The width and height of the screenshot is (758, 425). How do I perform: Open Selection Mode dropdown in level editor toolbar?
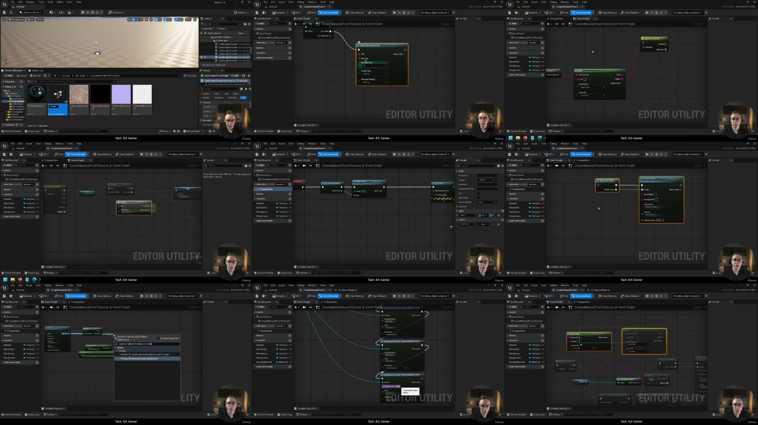31,13
